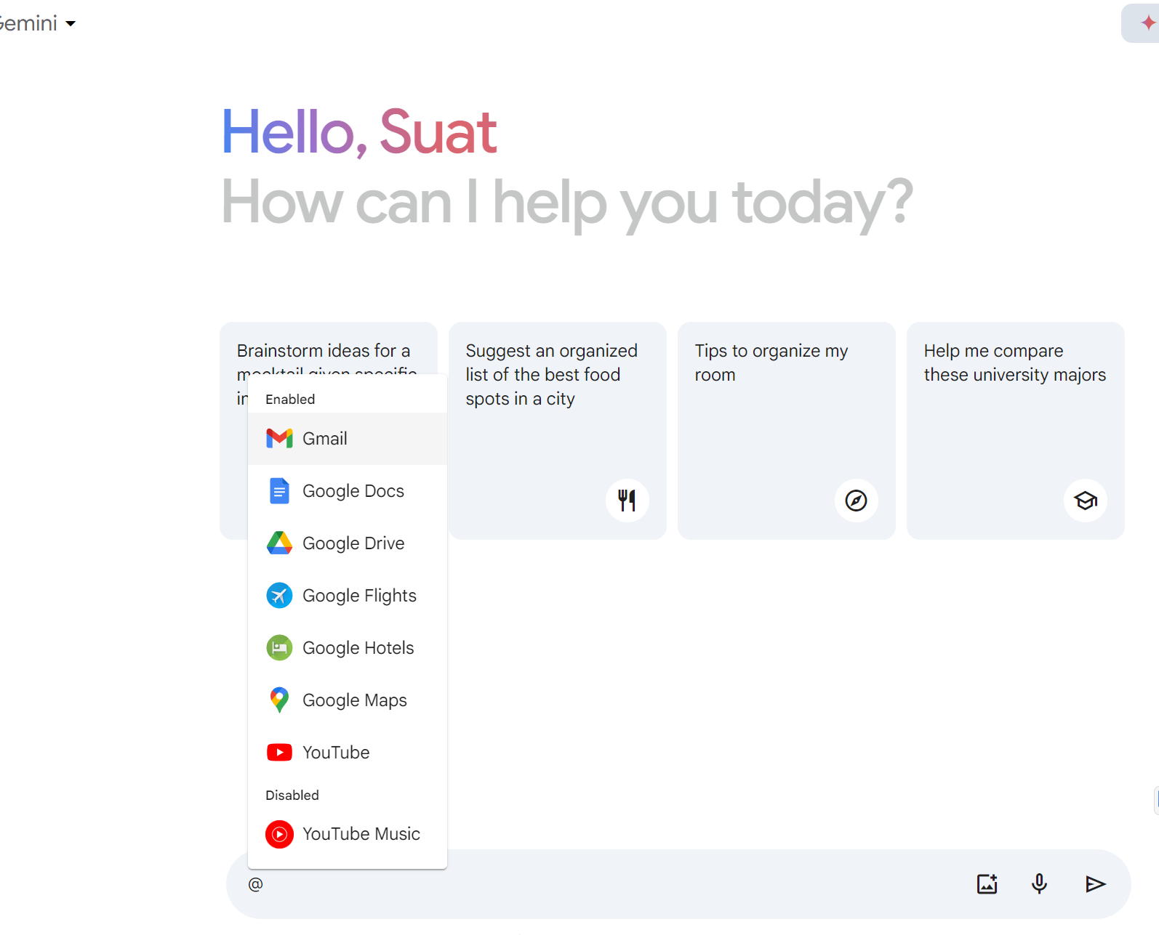This screenshot has height=935, width=1159.
Task: Click the YouTube play icon
Action: tap(279, 753)
